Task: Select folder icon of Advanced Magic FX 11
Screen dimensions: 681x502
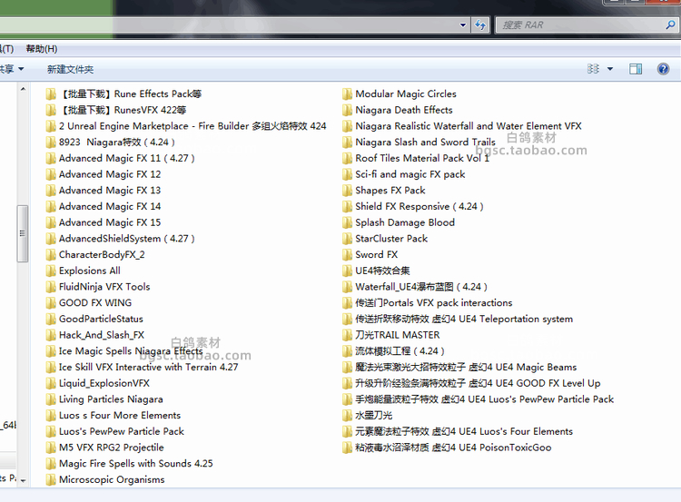Action: [x=51, y=158]
